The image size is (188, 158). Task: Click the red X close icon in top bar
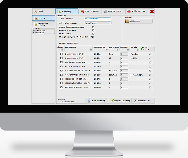coord(152,12)
